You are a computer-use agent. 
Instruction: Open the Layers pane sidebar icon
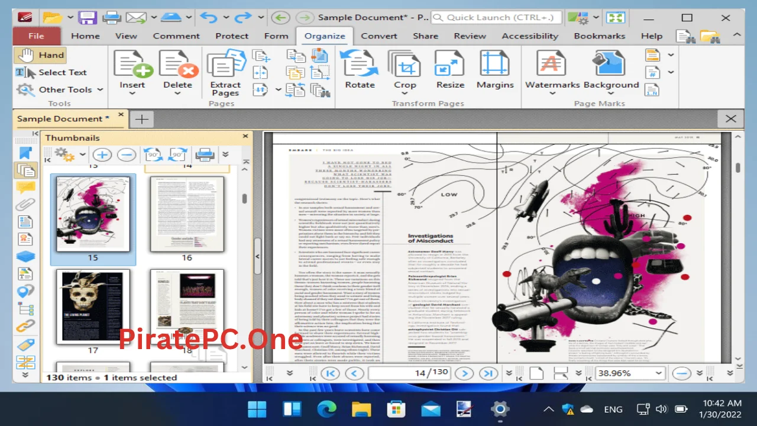(x=25, y=257)
